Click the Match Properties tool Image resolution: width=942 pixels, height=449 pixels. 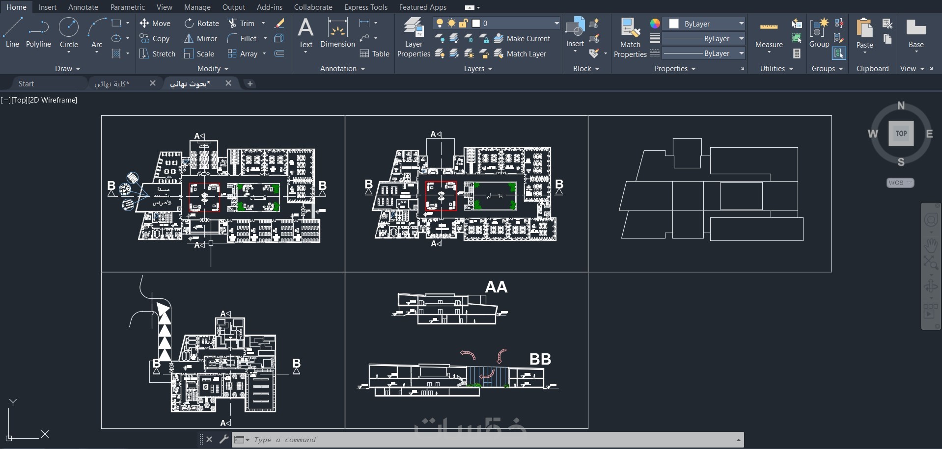pyautogui.click(x=630, y=37)
